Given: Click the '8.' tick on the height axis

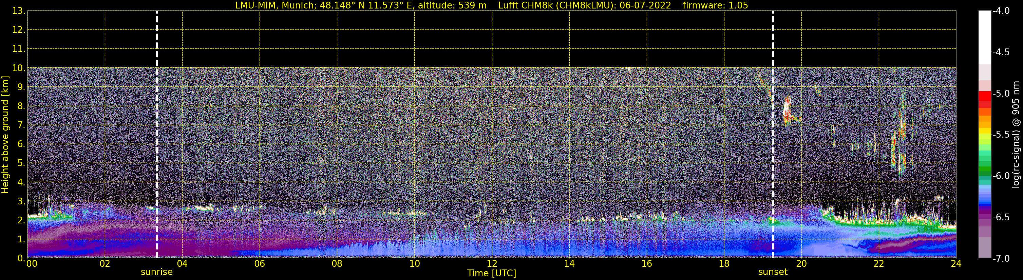Looking at the screenshot, I should click(x=21, y=106).
